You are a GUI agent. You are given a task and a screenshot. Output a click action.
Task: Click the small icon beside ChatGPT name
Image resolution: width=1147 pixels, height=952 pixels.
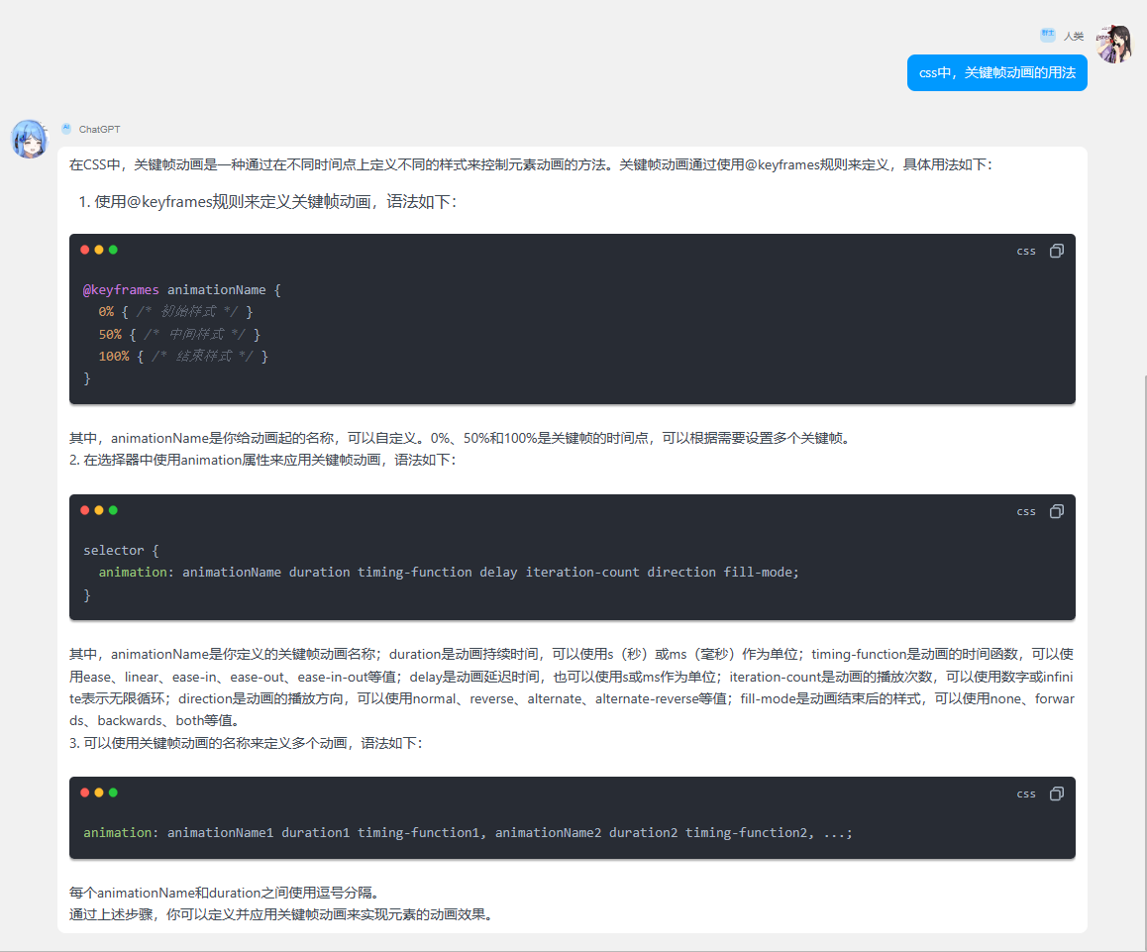point(66,129)
